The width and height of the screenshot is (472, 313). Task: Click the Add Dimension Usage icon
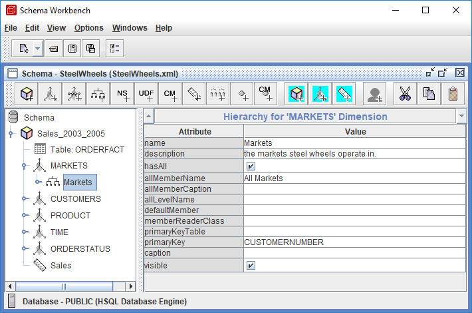pos(74,94)
